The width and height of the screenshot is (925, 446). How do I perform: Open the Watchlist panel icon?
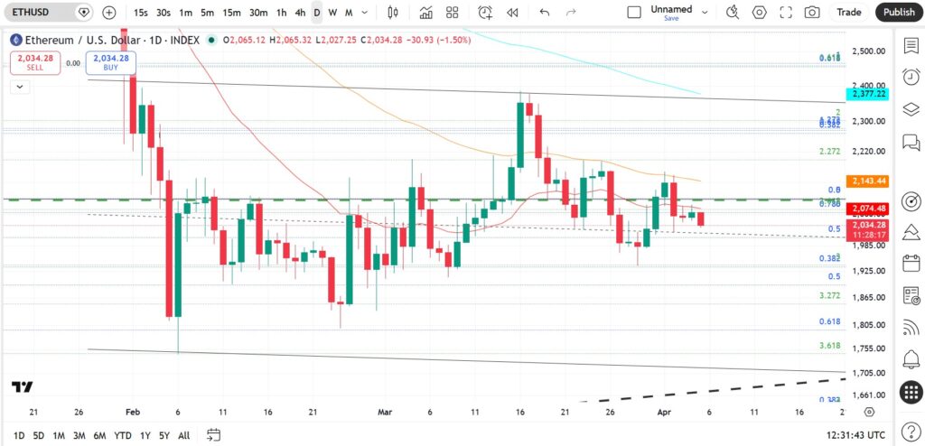point(911,45)
